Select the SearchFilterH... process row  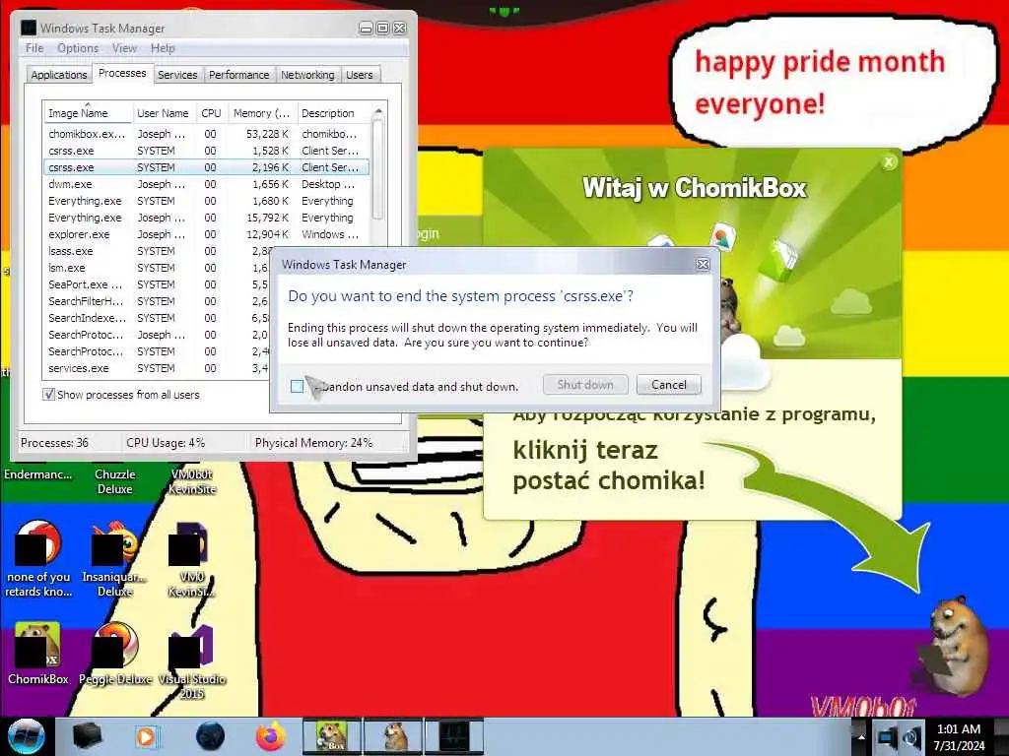(157, 301)
